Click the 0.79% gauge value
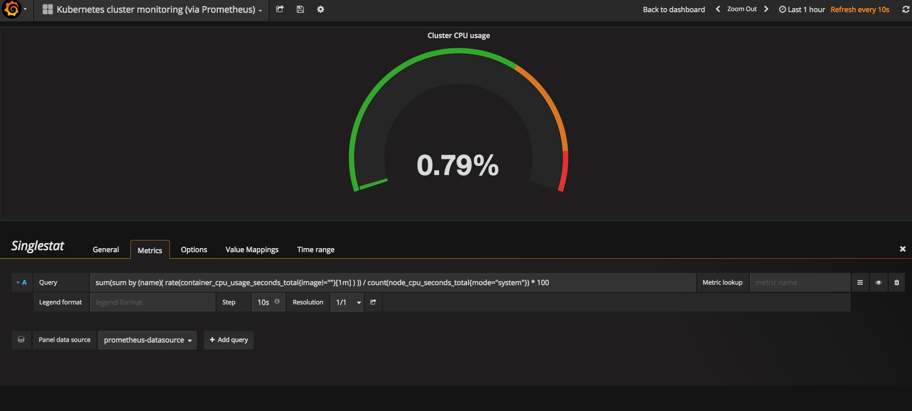 coord(458,165)
